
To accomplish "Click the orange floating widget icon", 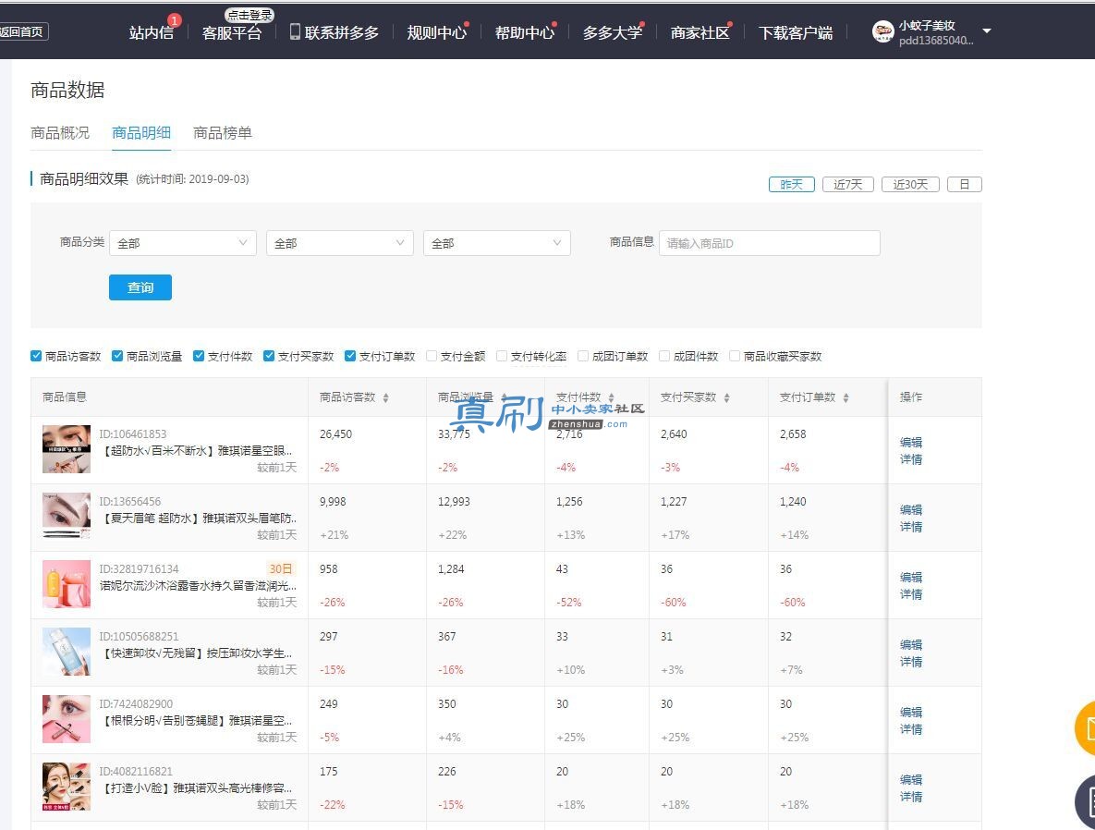I will coord(1085,728).
